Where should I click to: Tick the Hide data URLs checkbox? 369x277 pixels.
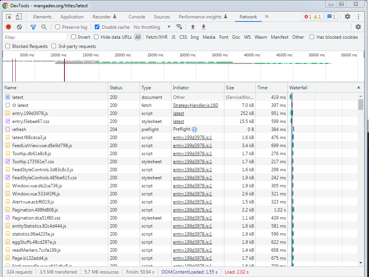click(x=97, y=37)
